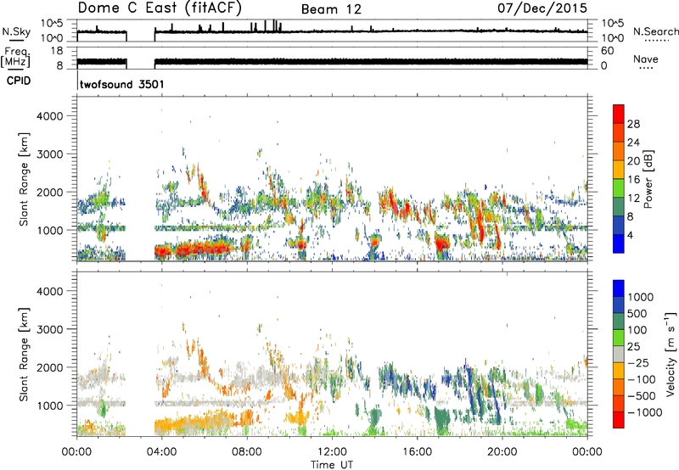This screenshot has height=470, width=679.
Task: Click the "N.Search" legend label
Action: pos(655,31)
